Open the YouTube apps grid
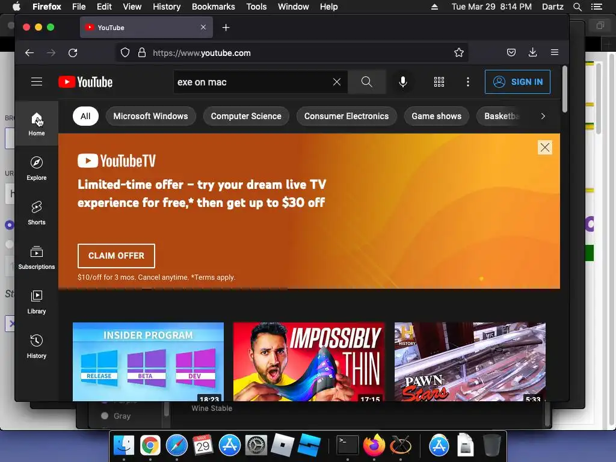This screenshot has height=462, width=616. tap(439, 82)
